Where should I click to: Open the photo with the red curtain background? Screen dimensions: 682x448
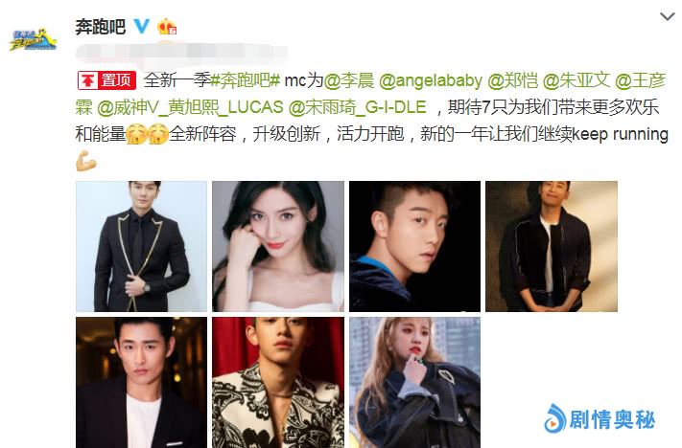pos(278,383)
